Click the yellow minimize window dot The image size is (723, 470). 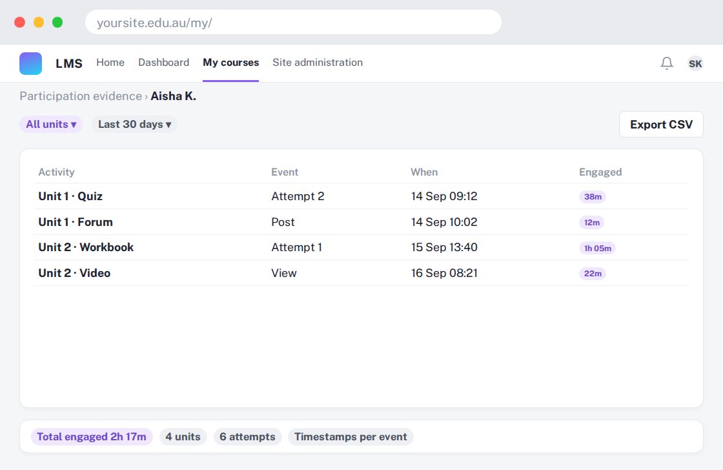[39, 22]
